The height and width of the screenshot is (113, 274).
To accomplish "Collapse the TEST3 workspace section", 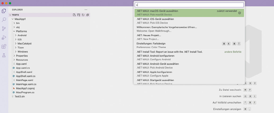I will click(10, 15).
